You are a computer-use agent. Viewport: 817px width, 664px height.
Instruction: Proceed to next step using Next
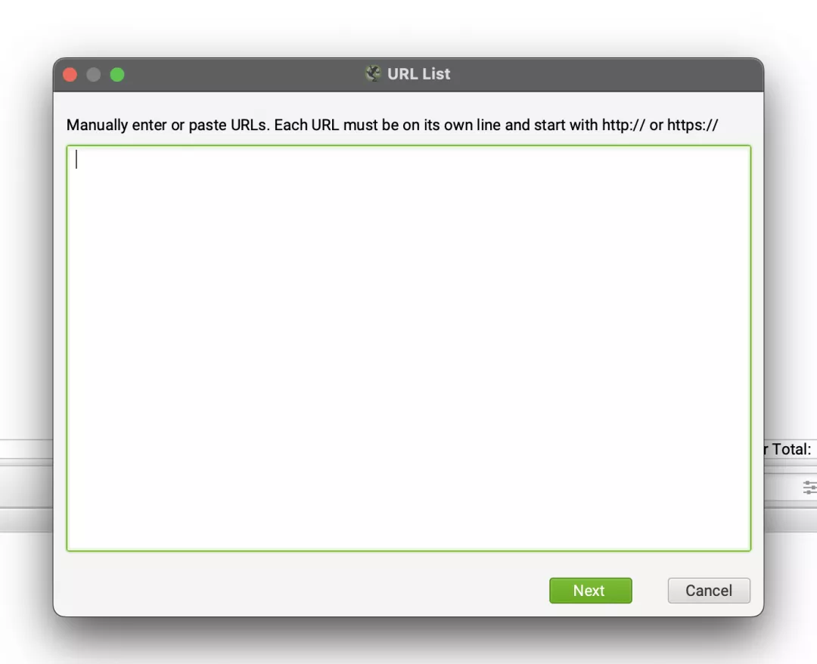tap(590, 591)
